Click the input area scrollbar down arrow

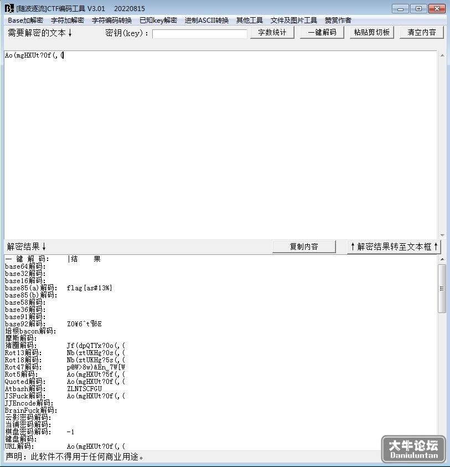point(442,235)
